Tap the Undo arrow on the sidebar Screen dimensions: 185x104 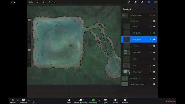tap(29, 62)
